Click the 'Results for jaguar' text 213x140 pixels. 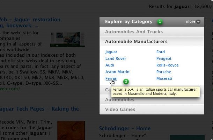coord(169,6)
